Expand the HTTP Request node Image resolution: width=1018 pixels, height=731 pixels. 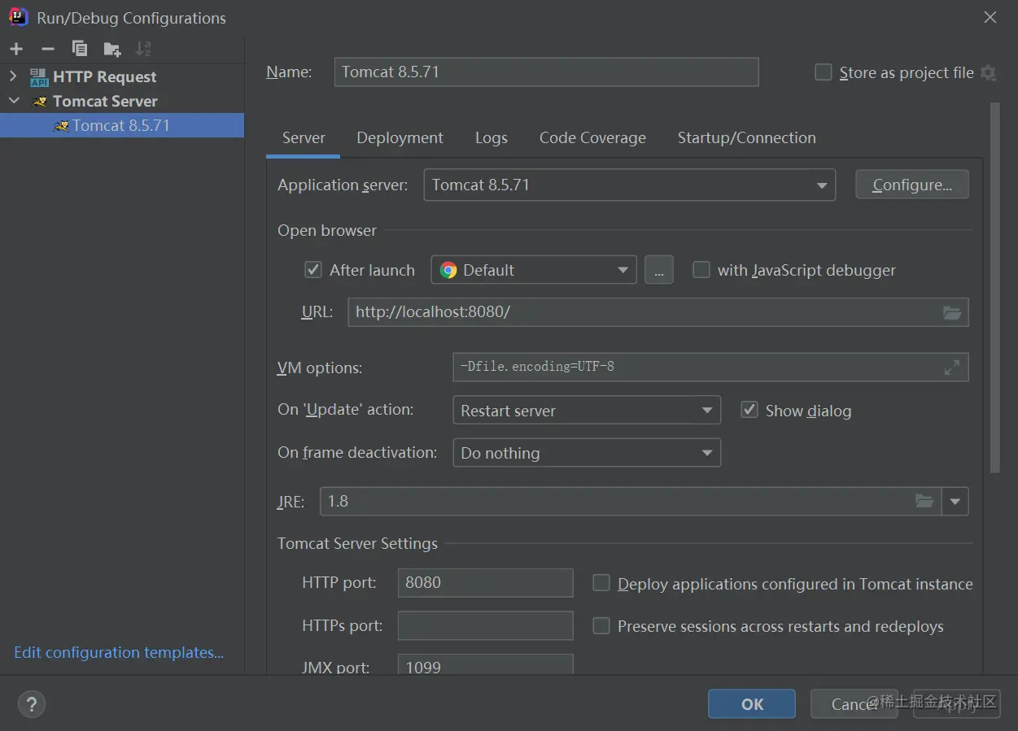[13, 76]
